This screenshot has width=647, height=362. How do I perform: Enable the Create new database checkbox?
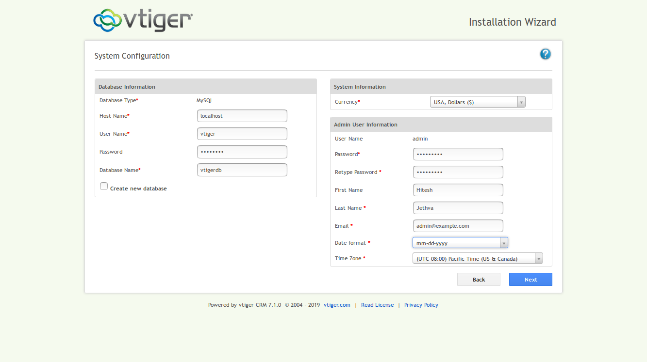pos(104,186)
